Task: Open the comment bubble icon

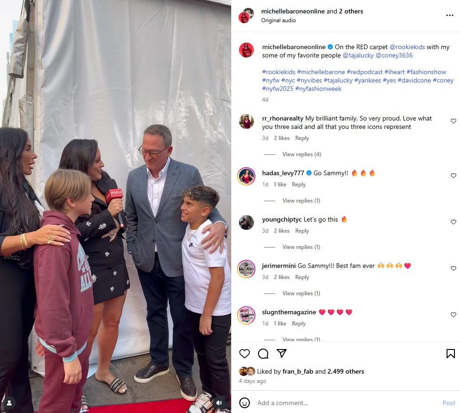Action: pyautogui.click(x=263, y=353)
